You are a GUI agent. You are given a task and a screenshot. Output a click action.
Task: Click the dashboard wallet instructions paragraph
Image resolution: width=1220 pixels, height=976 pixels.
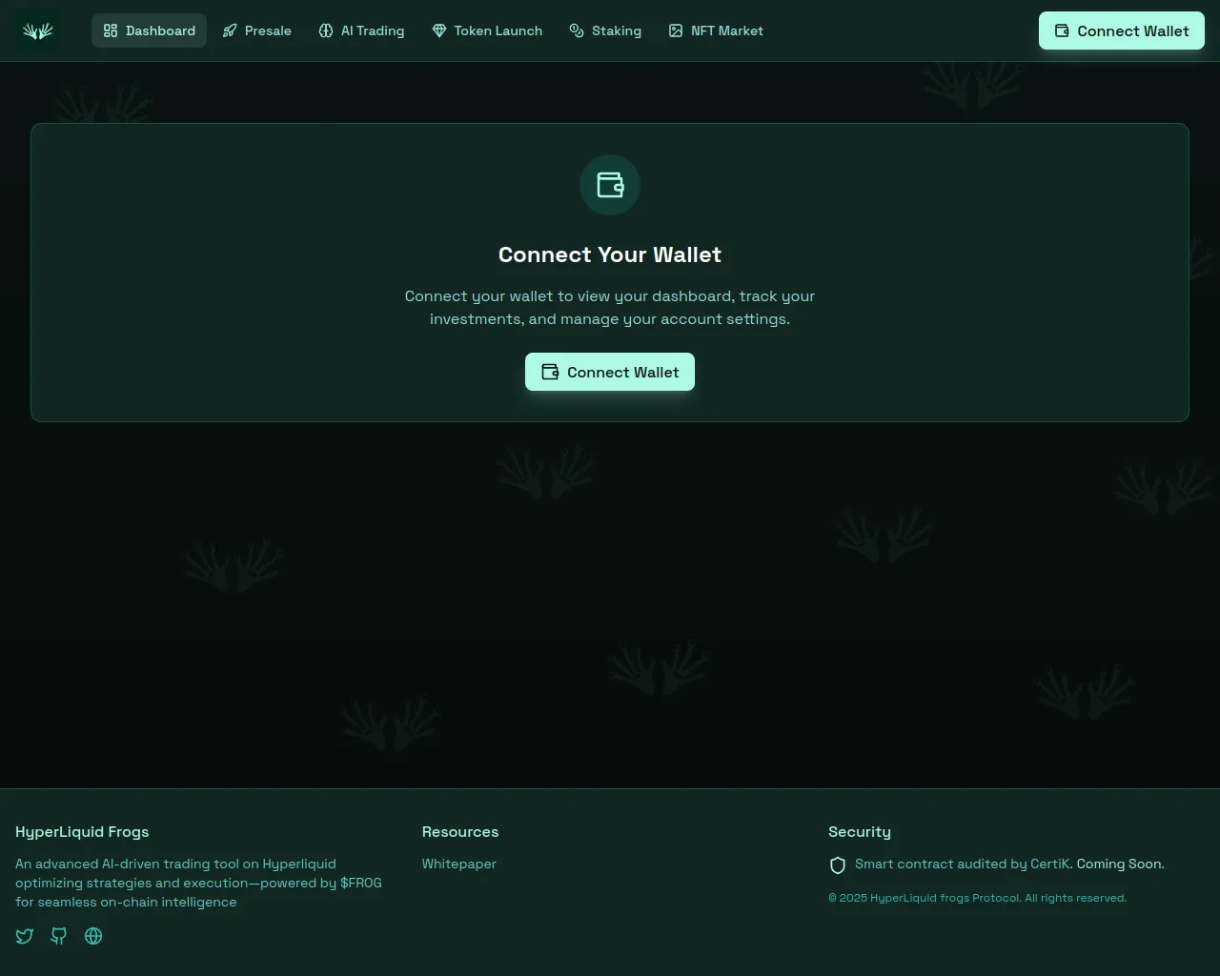tap(610, 308)
